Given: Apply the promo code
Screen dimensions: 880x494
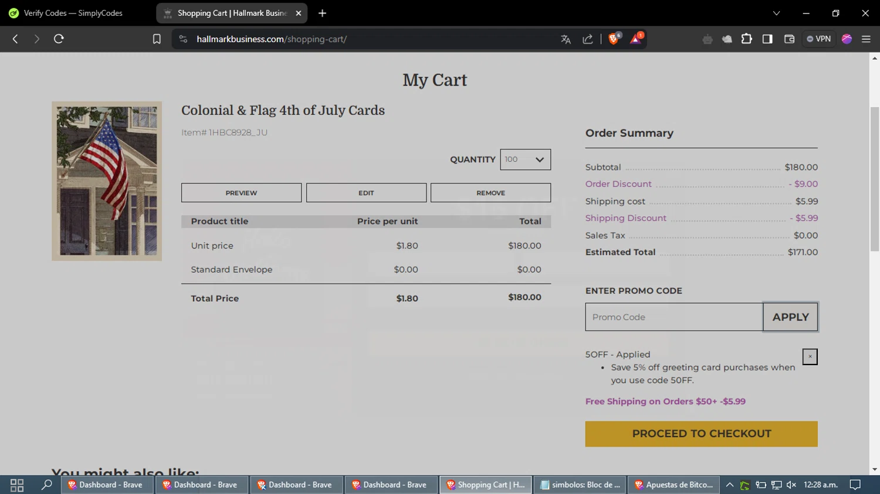Looking at the screenshot, I should coord(790,317).
